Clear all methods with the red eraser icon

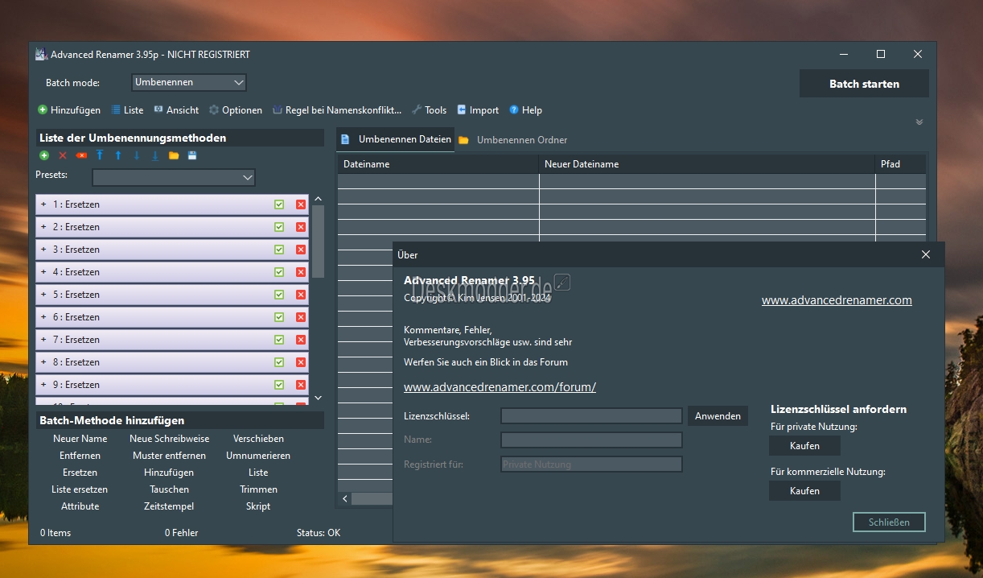tap(81, 155)
